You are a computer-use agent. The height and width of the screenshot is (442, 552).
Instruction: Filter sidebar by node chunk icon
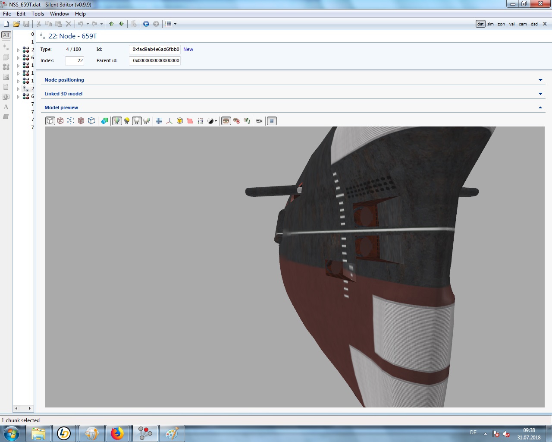click(6, 46)
